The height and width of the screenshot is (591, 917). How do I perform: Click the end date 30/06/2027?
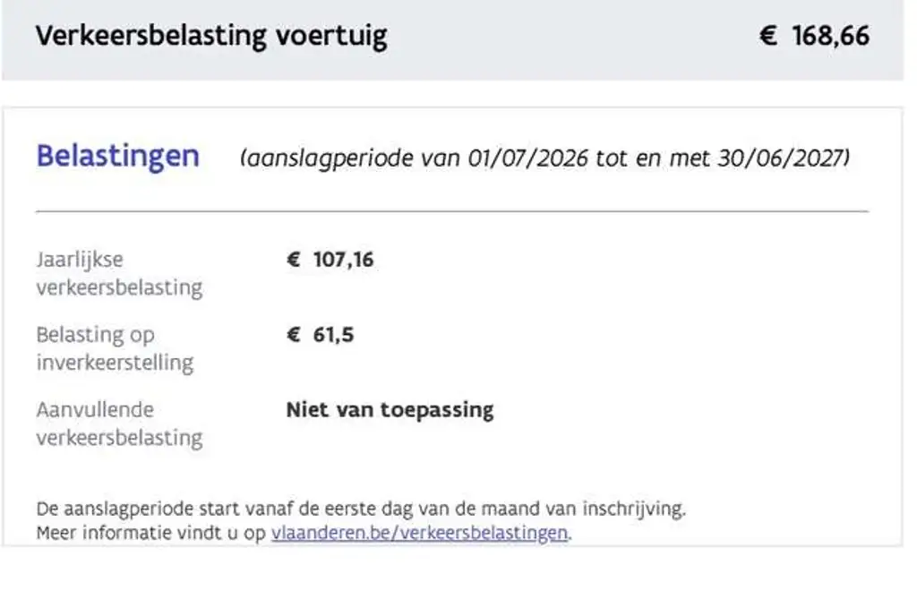(781, 158)
